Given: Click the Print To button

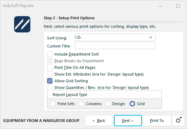Looking at the screenshot, I should point(157,121).
